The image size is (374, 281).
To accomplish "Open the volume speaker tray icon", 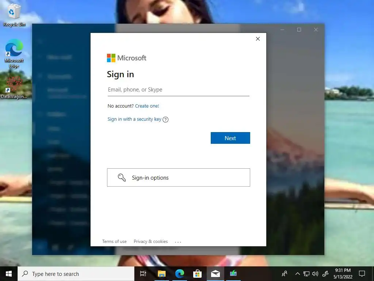I will tap(315, 274).
